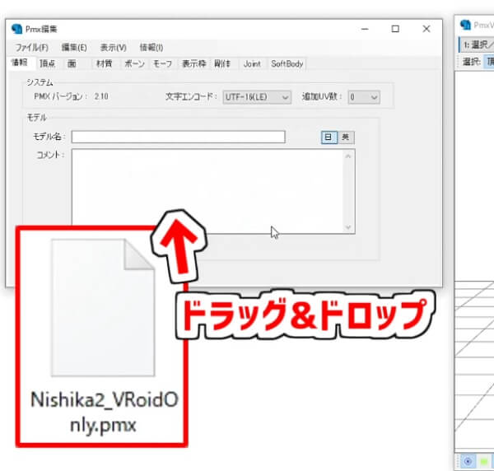
Task: Click the コメント scrollbar down arrow
Action: pos(348,227)
